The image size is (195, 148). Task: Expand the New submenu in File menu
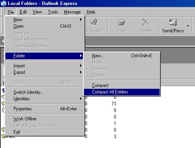pos(44,20)
